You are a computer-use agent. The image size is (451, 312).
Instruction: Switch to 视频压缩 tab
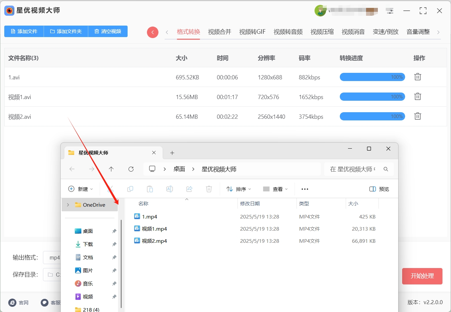point(322,32)
